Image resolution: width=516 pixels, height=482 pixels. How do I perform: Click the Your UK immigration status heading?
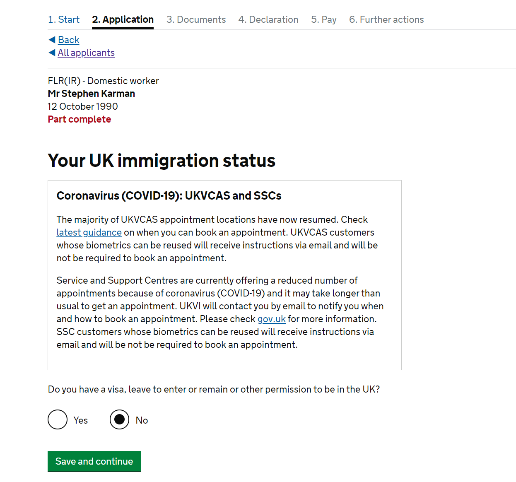[x=162, y=160]
